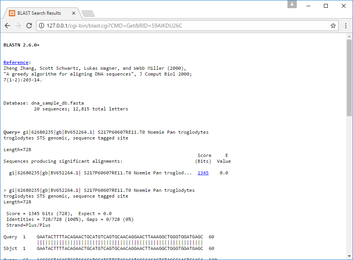
Task: Click the vertical scrollbar thumb
Action: point(349,77)
